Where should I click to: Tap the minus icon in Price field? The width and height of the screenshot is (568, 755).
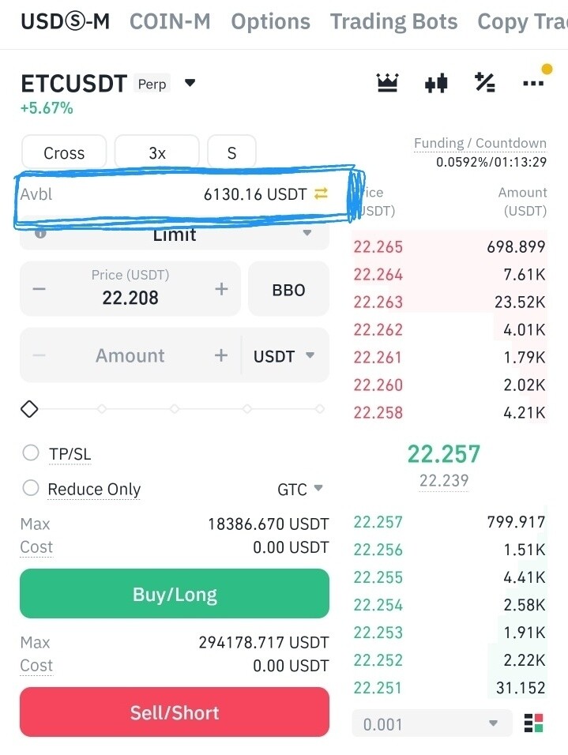(39, 289)
